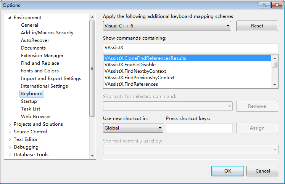285x184 pixels.
Task: Open the Extension Manager settings page
Action: [42, 56]
